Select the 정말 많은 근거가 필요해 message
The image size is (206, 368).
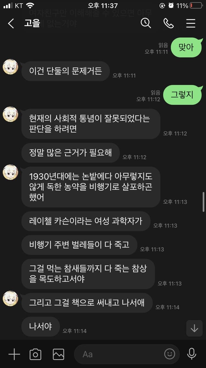(71, 153)
